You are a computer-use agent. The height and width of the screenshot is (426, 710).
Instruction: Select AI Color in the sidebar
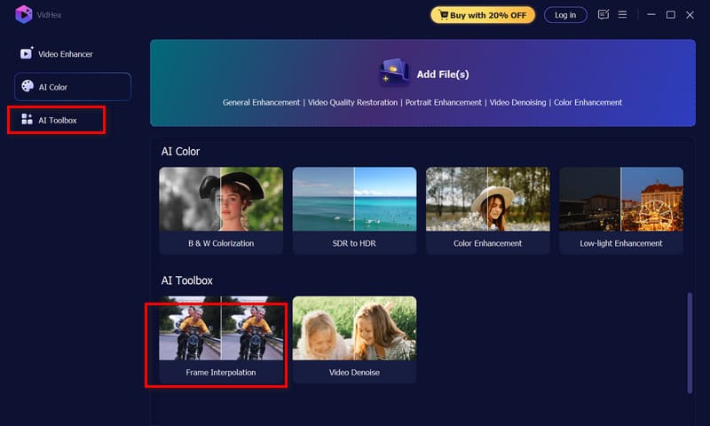pyautogui.click(x=72, y=87)
